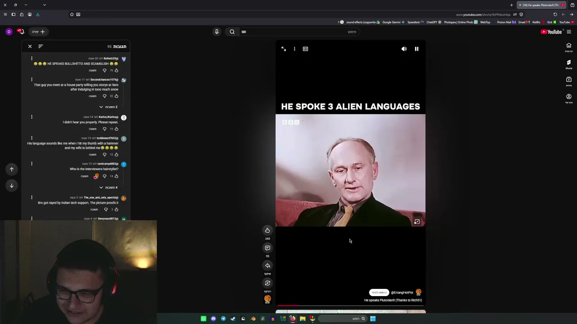This screenshot has width=577, height=324.
Task: Start voice search with the microphone
Action: pos(216,32)
